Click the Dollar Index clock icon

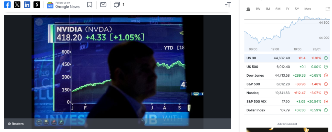[x=326, y=110]
